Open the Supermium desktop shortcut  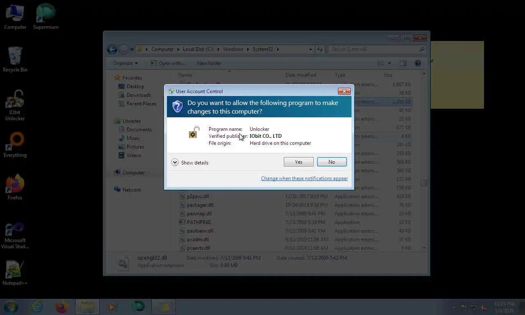pos(46,17)
